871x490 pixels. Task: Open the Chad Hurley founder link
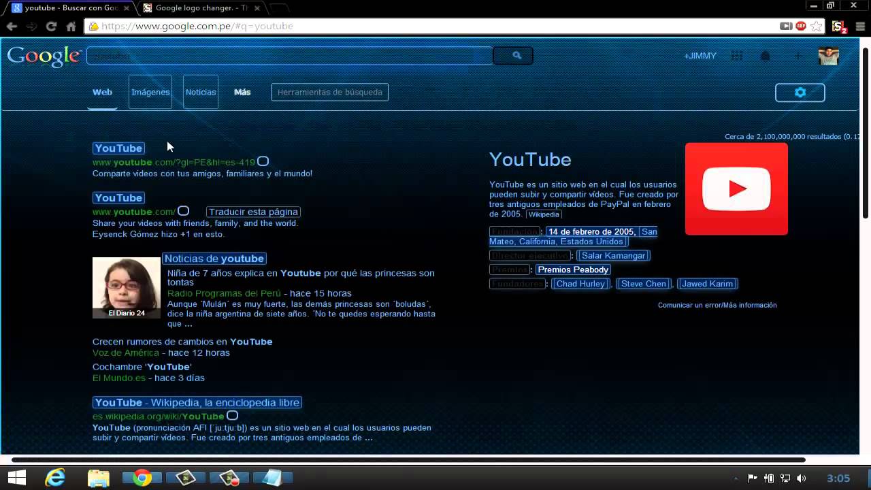[580, 284]
